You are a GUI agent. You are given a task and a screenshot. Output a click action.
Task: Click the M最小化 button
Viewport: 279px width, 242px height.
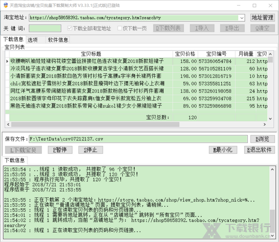(x=223, y=150)
